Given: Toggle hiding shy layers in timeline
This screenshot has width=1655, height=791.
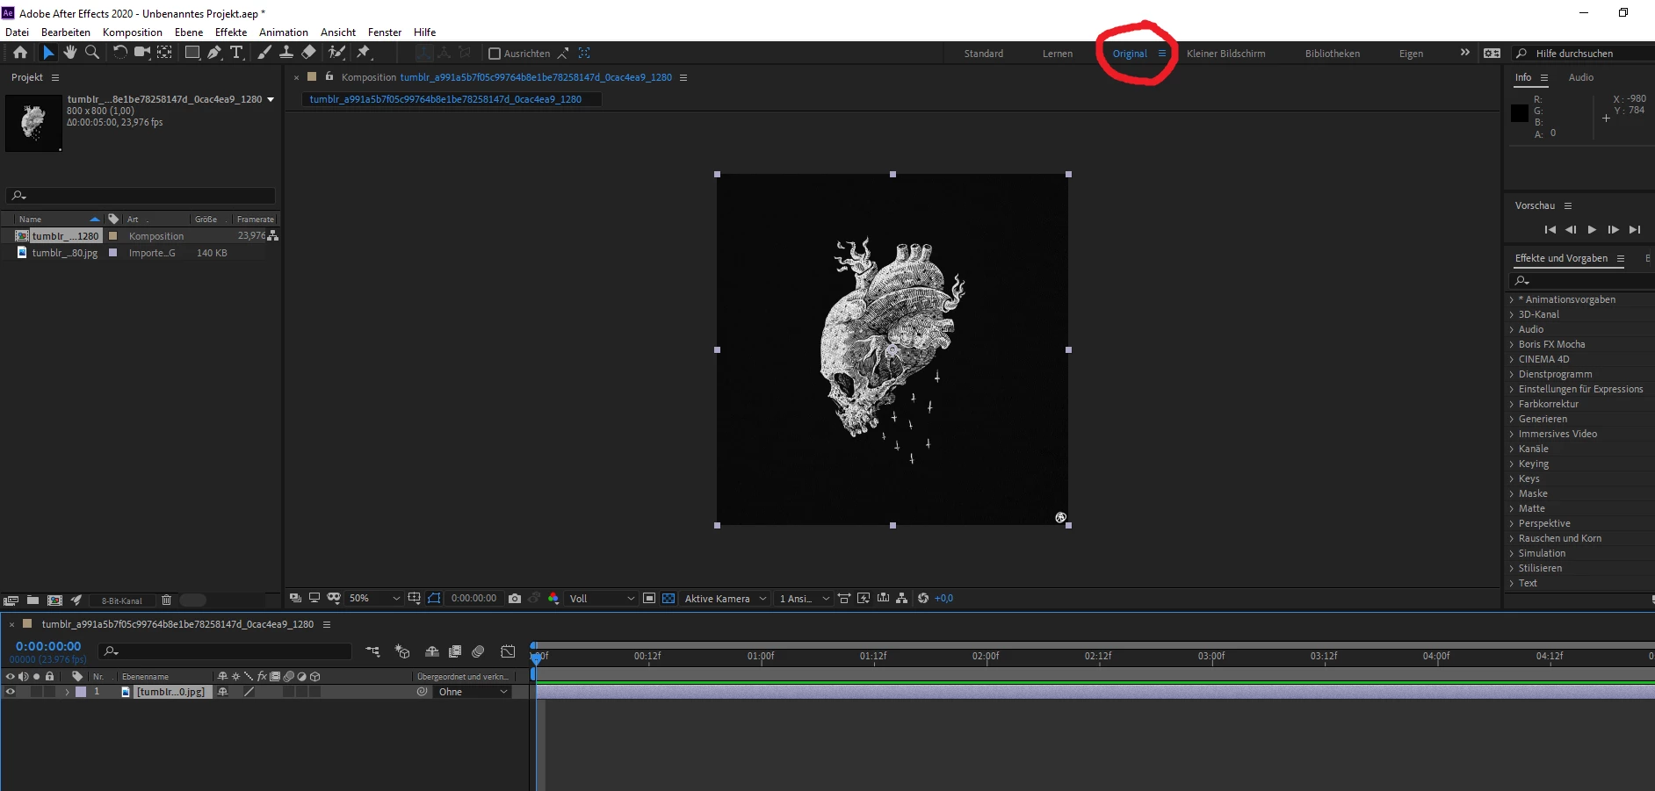Looking at the screenshot, I should tap(432, 651).
